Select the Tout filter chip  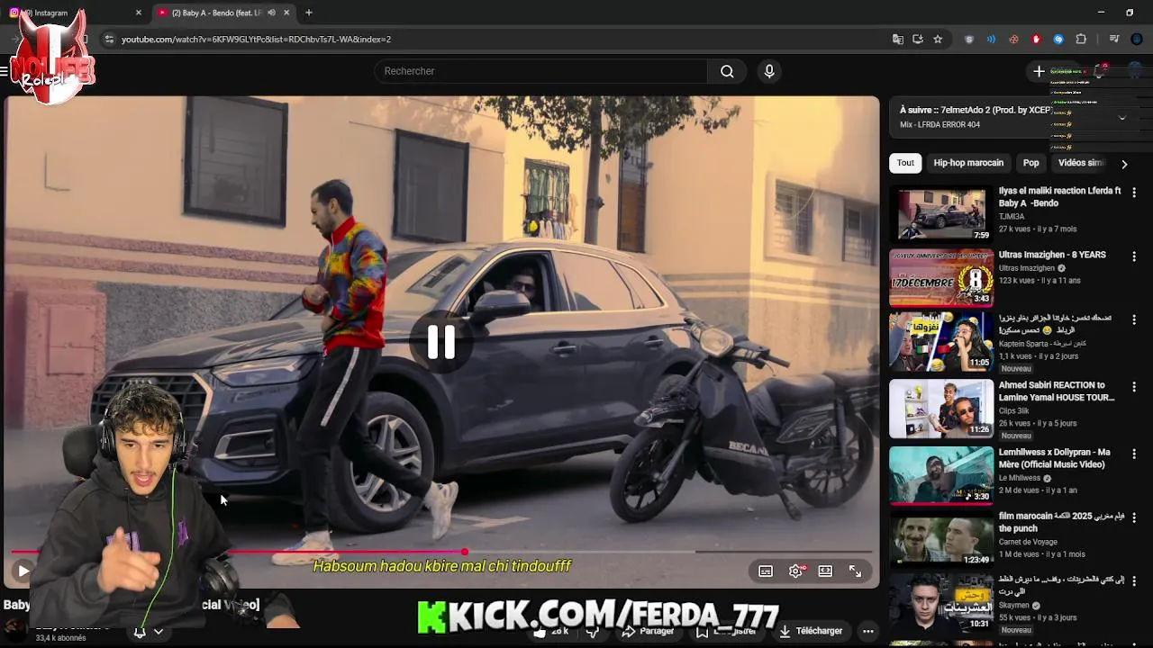point(905,163)
